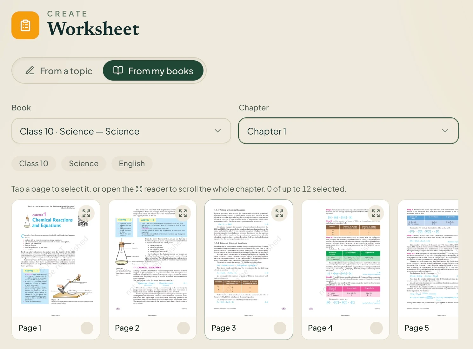Open reader from Page 2 expand icon

[183, 213]
